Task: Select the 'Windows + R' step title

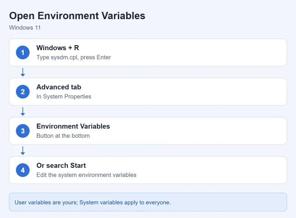Action: coord(58,48)
